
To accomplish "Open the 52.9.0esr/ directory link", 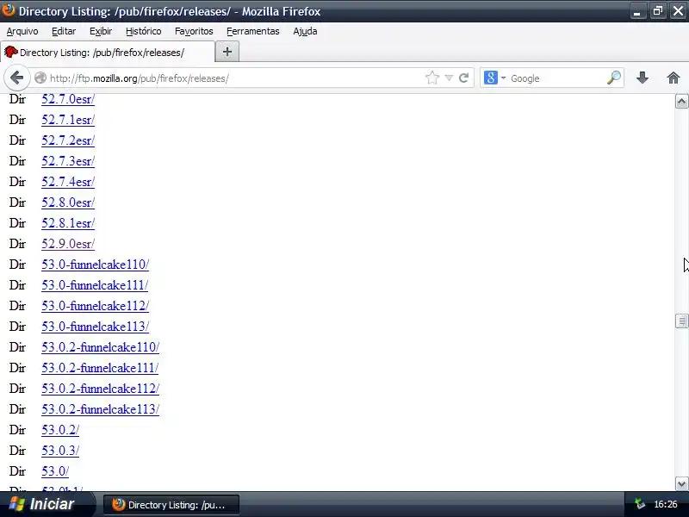I will tap(68, 244).
